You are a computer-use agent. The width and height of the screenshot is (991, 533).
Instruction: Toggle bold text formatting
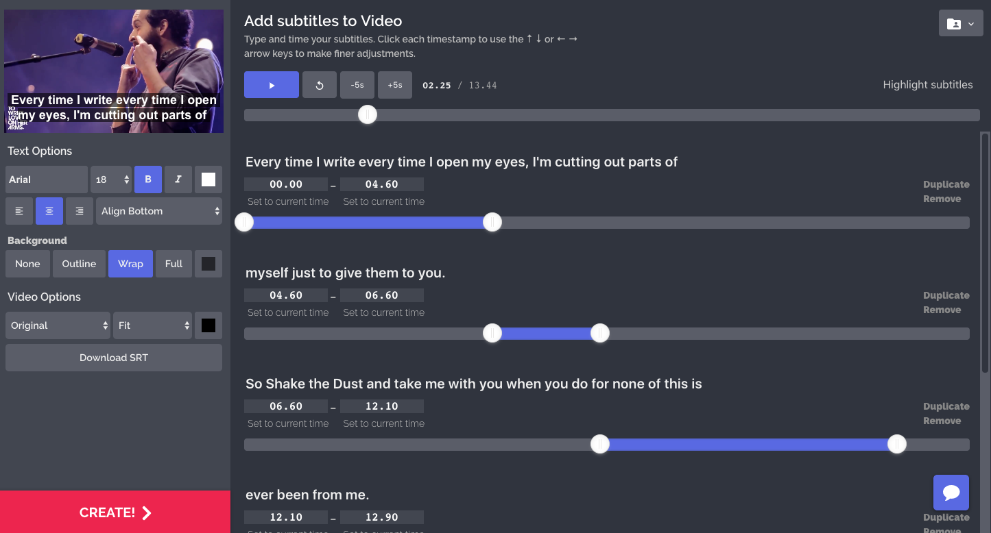pyautogui.click(x=148, y=179)
